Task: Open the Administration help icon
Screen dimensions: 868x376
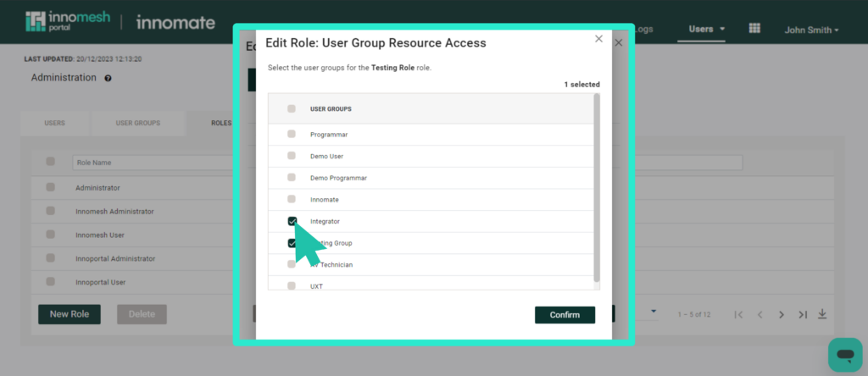Action: (108, 79)
